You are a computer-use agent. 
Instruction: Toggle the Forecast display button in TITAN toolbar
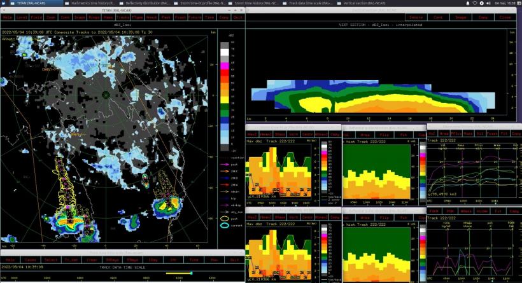[181, 17]
